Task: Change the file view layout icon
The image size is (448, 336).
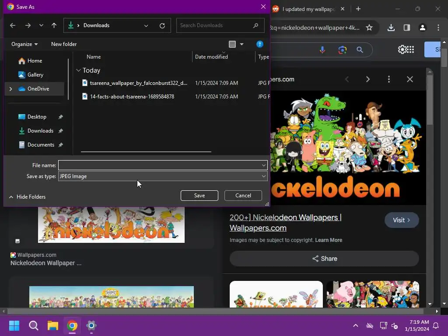Action: pyautogui.click(x=232, y=44)
